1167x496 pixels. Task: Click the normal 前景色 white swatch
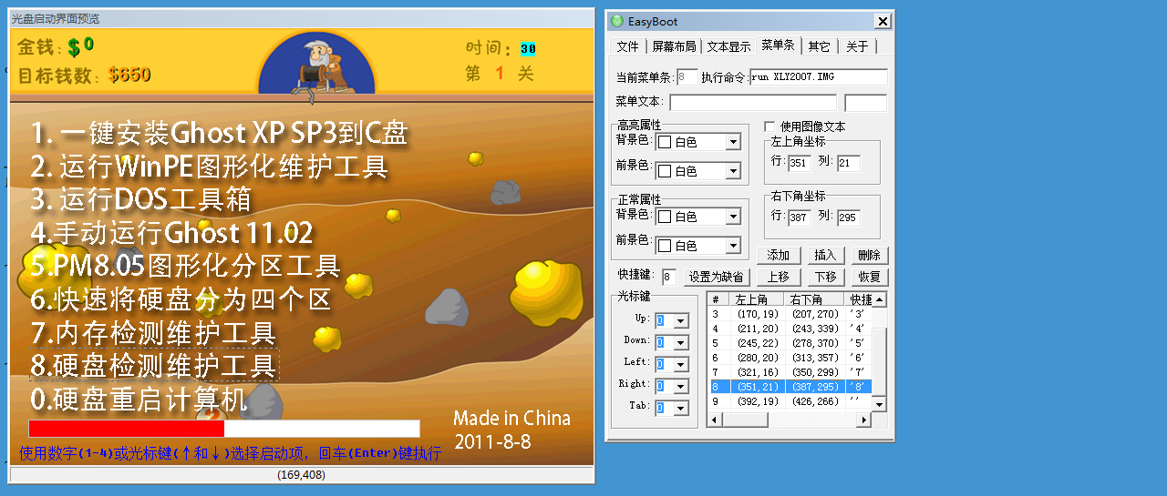coord(665,247)
